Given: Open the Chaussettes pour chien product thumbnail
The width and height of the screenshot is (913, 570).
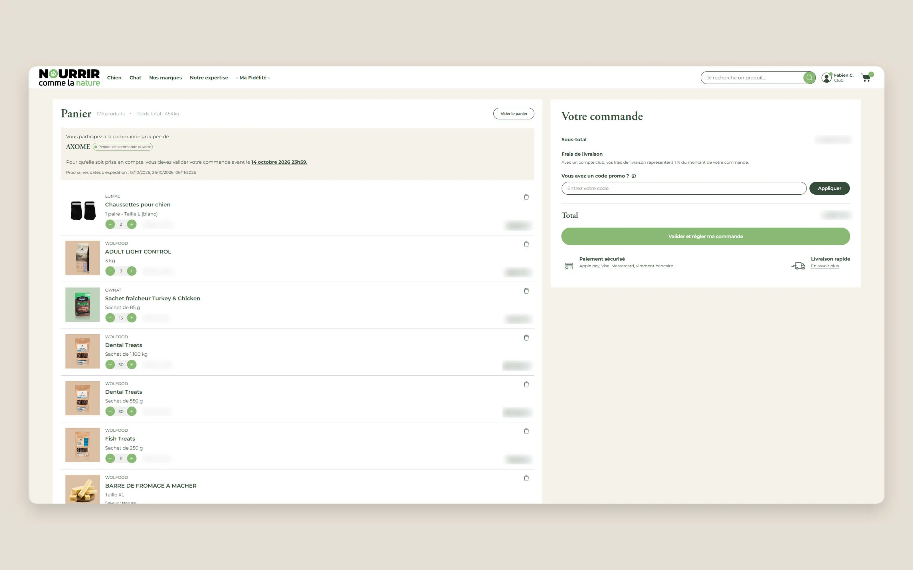Looking at the screenshot, I should (x=83, y=210).
